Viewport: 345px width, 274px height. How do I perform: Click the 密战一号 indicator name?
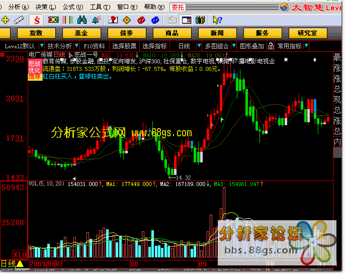click(86, 55)
